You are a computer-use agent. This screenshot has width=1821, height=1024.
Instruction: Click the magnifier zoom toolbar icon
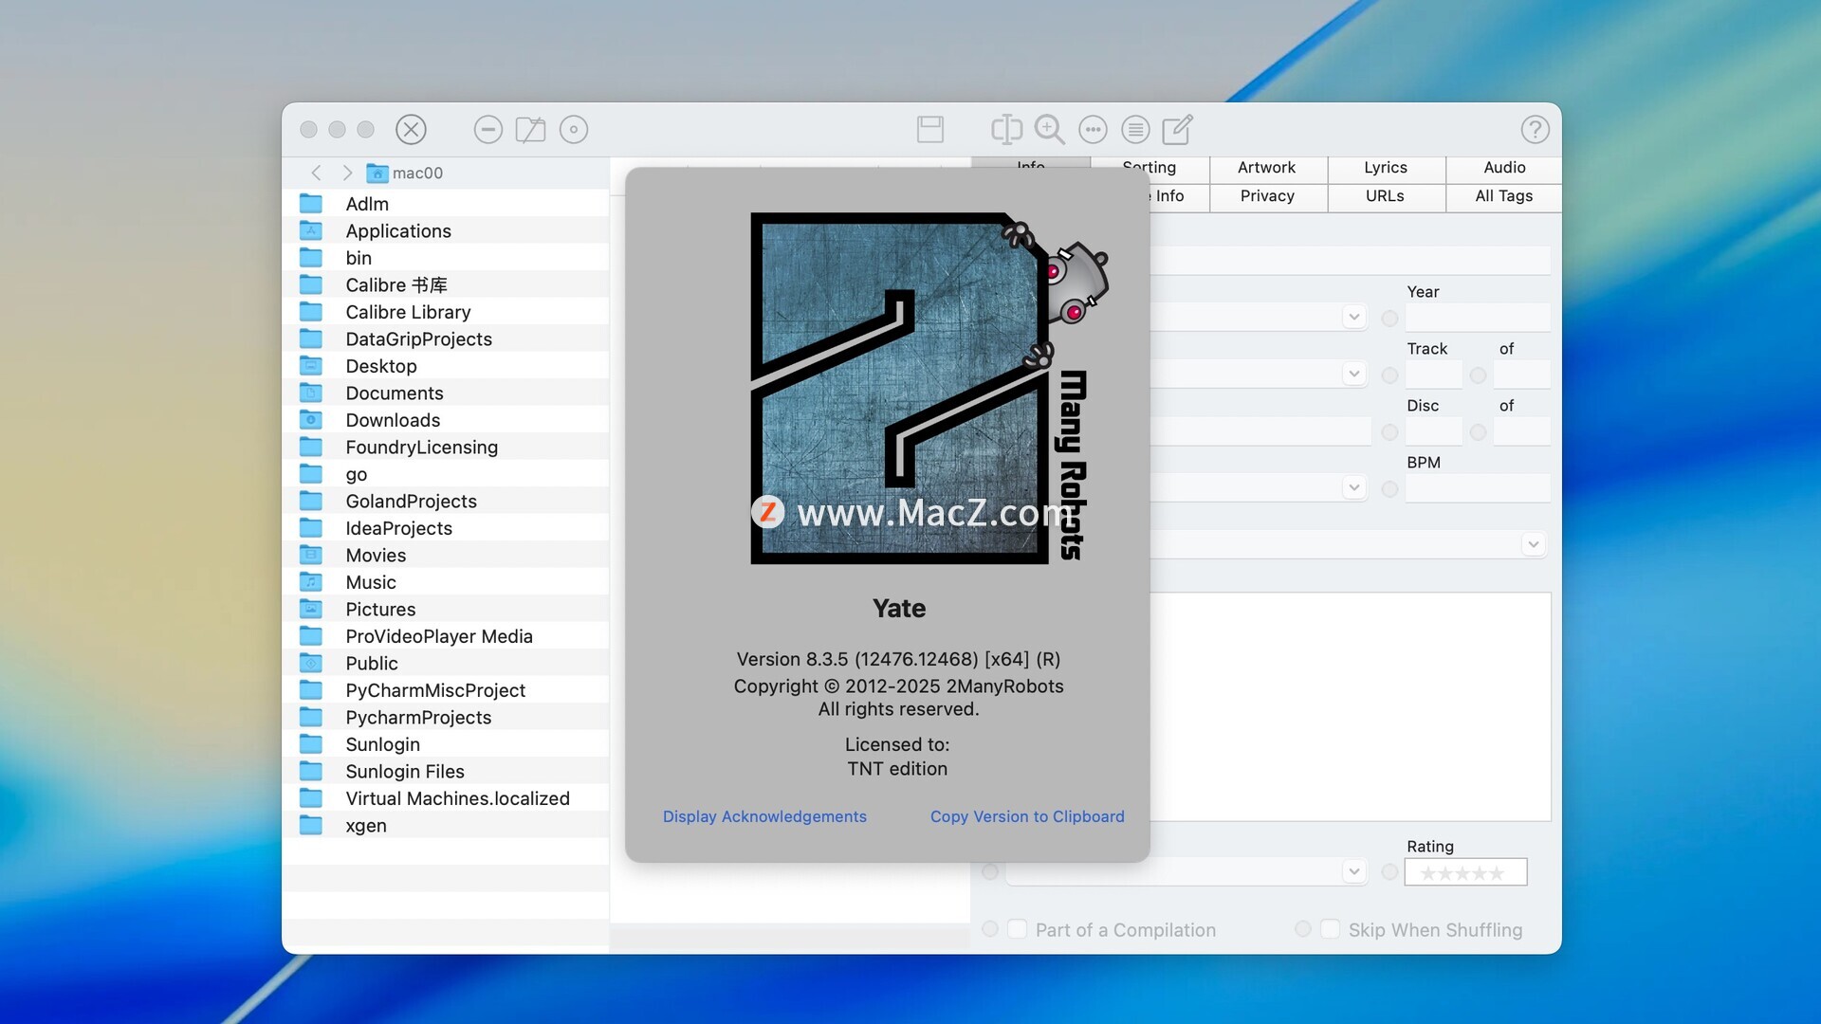[x=1049, y=129]
